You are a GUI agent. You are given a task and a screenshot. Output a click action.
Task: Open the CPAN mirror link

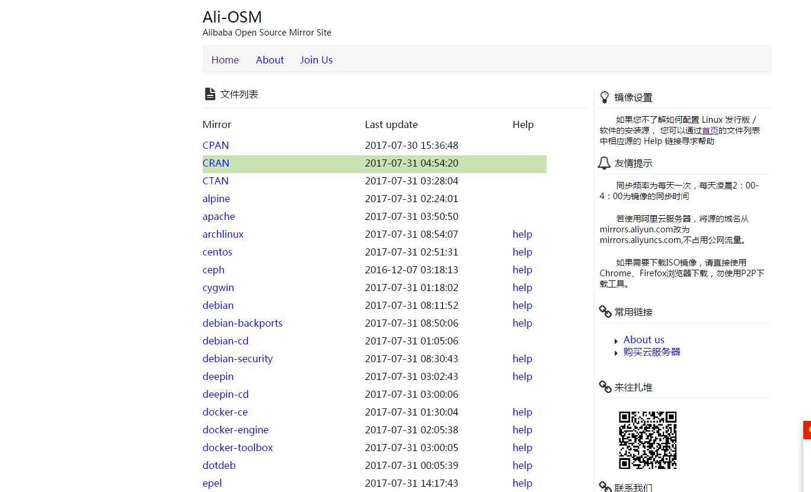point(216,145)
